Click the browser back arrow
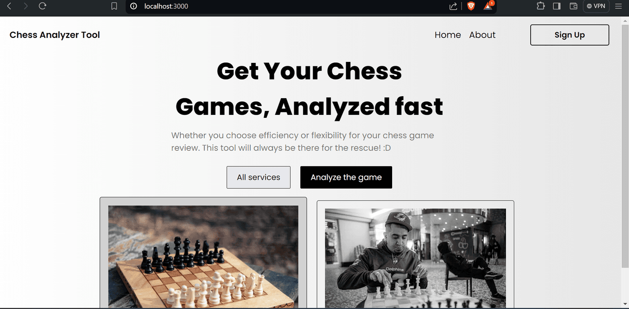 [9, 6]
